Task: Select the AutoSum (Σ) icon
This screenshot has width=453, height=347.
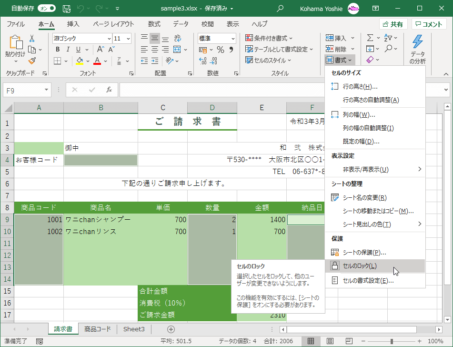Action: [x=371, y=38]
